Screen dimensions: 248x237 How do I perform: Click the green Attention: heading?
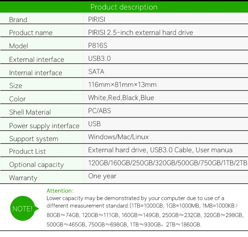pos(60,191)
